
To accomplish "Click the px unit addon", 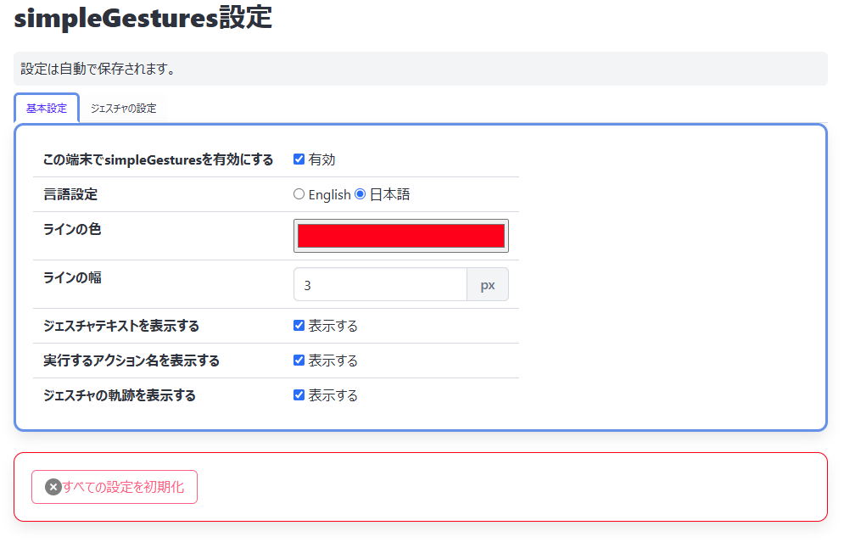I will click(x=488, y=285).
